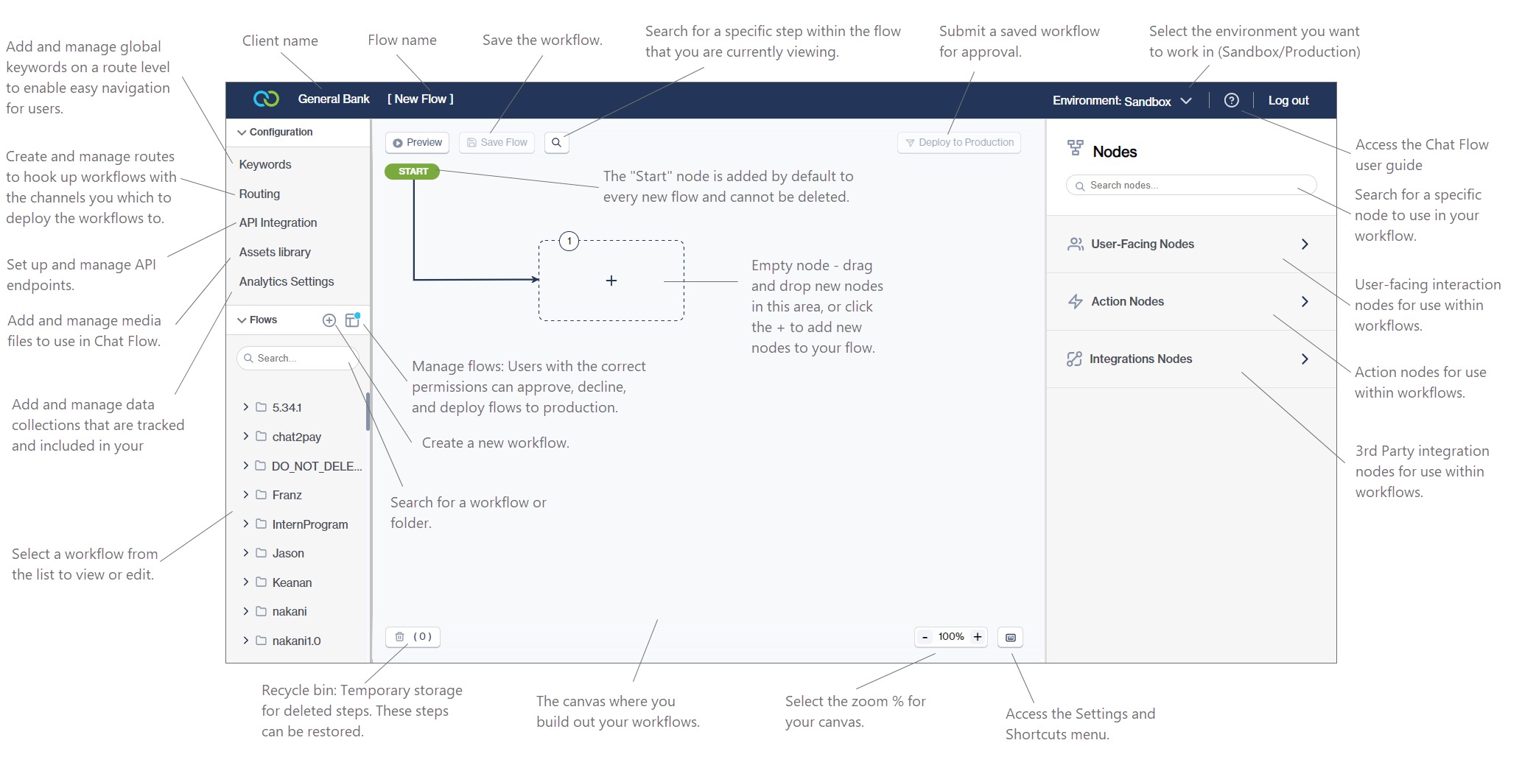Create a new workflow with the plus icon

tap(329, 320)
